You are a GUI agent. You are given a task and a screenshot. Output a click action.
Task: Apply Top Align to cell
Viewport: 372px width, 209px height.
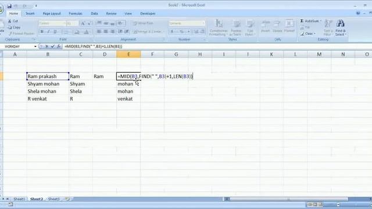pos(99,23)
